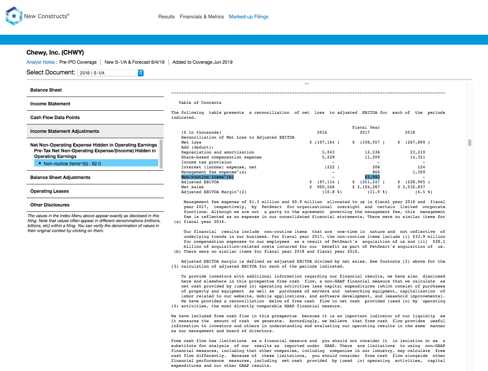Screen dimensions: 488x371
Task: Open Select Document dropdown 2018 | S-1/A
Action: tap(110, 73)
